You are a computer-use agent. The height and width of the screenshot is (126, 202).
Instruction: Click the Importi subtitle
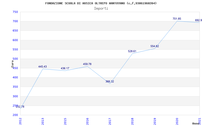[101, 9]
